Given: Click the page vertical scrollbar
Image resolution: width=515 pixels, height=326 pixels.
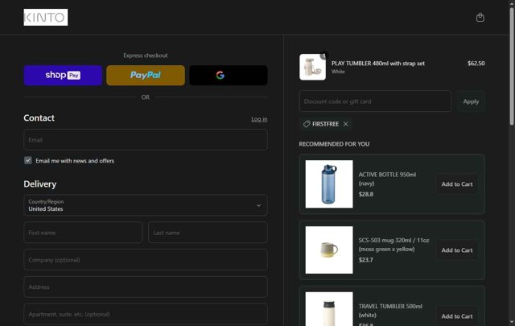Looking at the screenshot, I should click(x=512, y=66).
